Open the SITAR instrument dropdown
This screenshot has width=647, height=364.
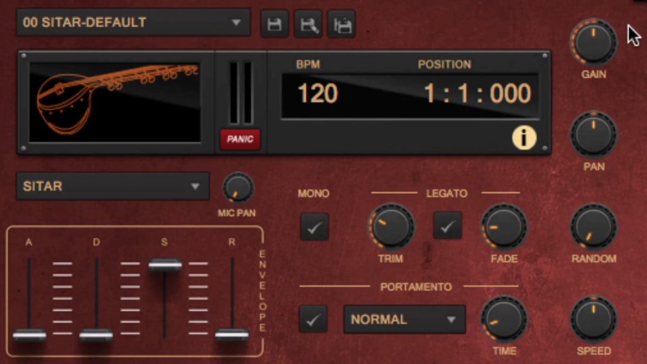112,186
